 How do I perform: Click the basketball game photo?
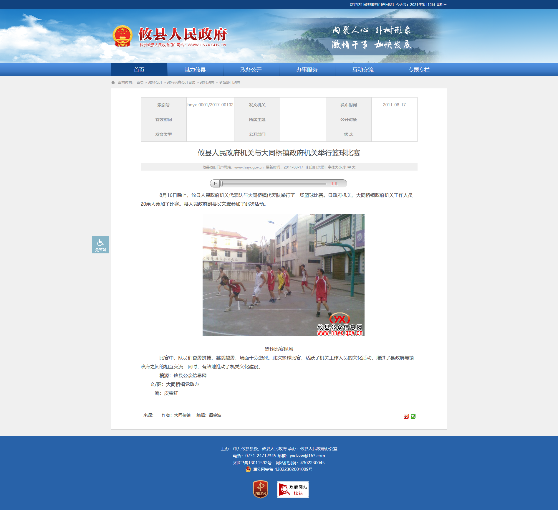pos(283,275)
